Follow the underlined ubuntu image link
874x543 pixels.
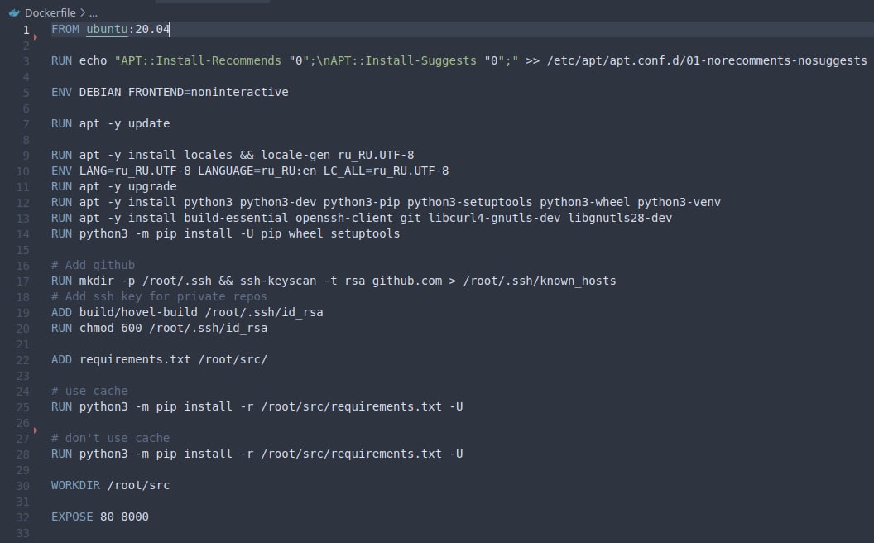107,29
